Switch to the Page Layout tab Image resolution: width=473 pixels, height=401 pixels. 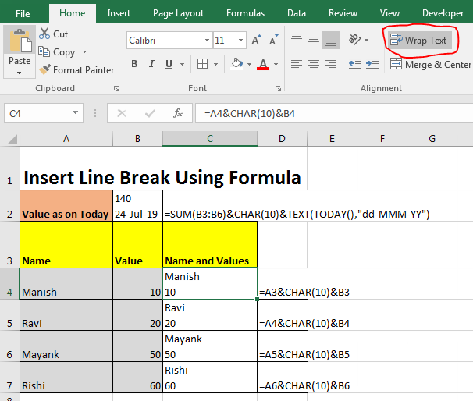point(178,13)
